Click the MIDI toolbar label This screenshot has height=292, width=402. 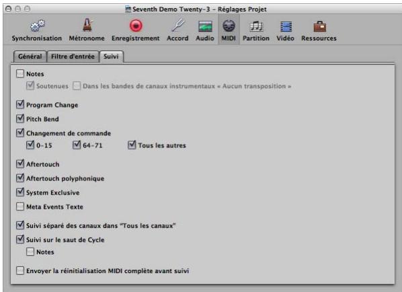[229, 38]
